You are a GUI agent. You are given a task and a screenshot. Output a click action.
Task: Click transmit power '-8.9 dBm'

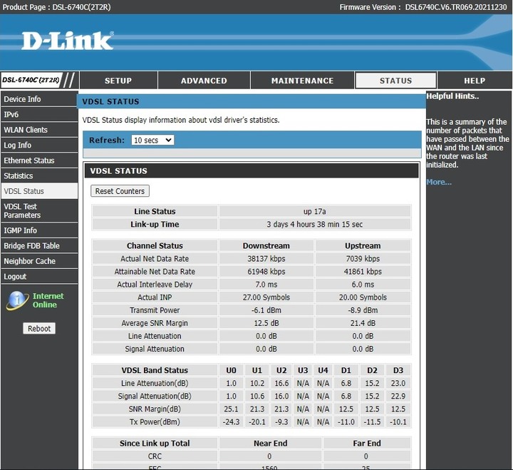pos(363,310)
